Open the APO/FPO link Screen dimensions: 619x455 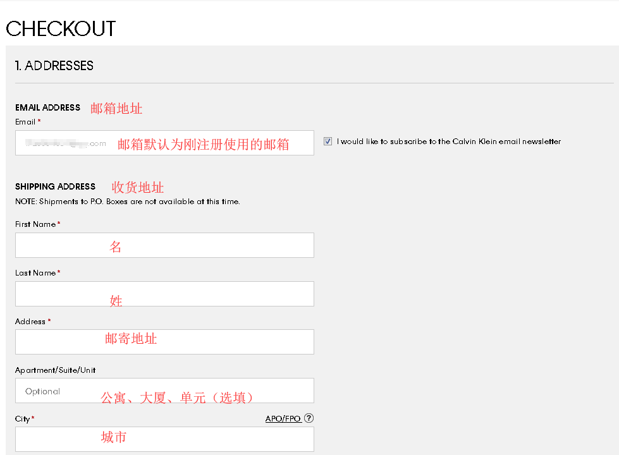click(x=283, y=419)
